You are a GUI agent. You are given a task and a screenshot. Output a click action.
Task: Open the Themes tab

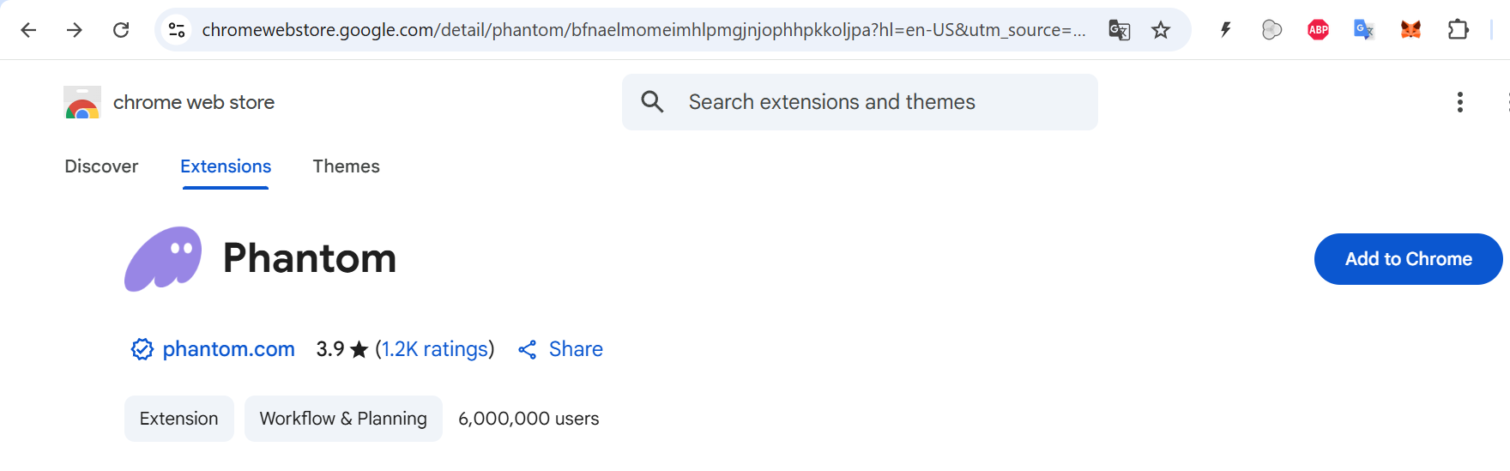tap(346, 166)
